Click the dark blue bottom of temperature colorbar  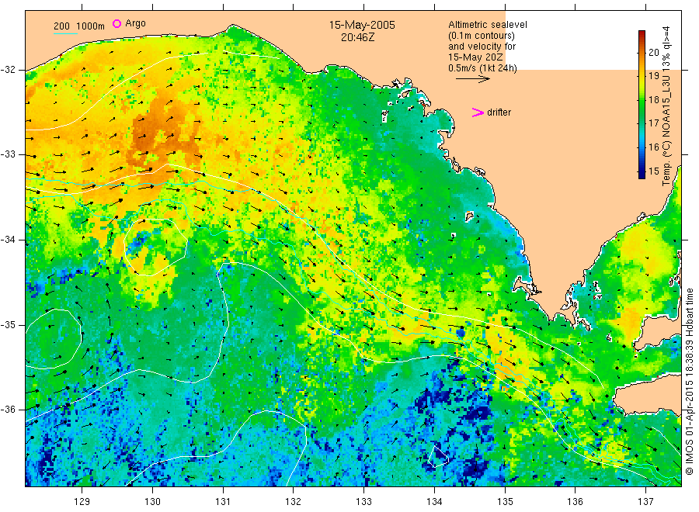[x=642, y=175]
